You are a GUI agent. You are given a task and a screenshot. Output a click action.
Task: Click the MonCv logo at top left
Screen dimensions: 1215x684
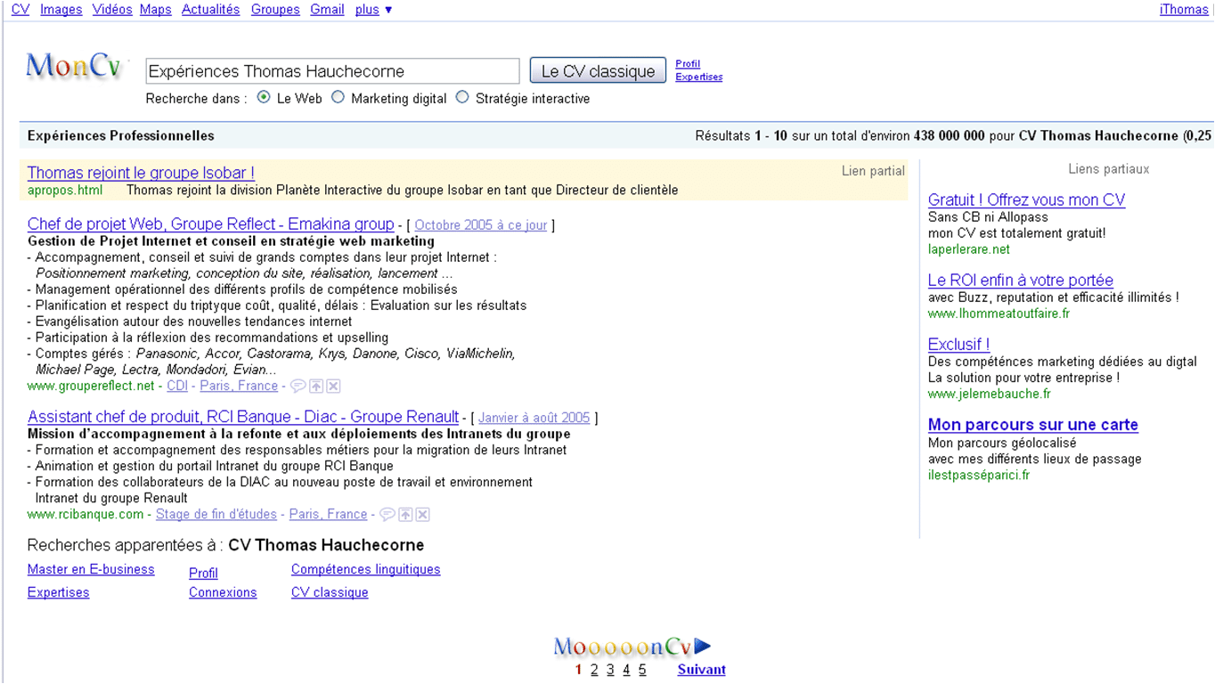pyautogui.click(x=74, y=67)
